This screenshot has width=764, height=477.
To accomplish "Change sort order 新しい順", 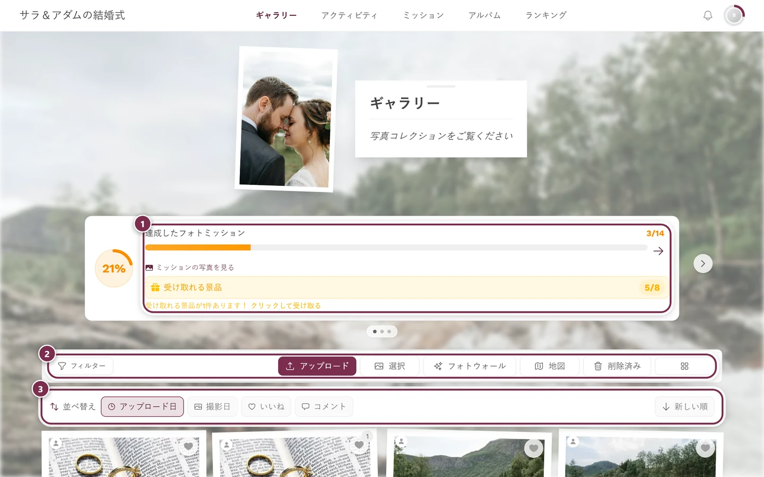I will click(x=685, y=407).
